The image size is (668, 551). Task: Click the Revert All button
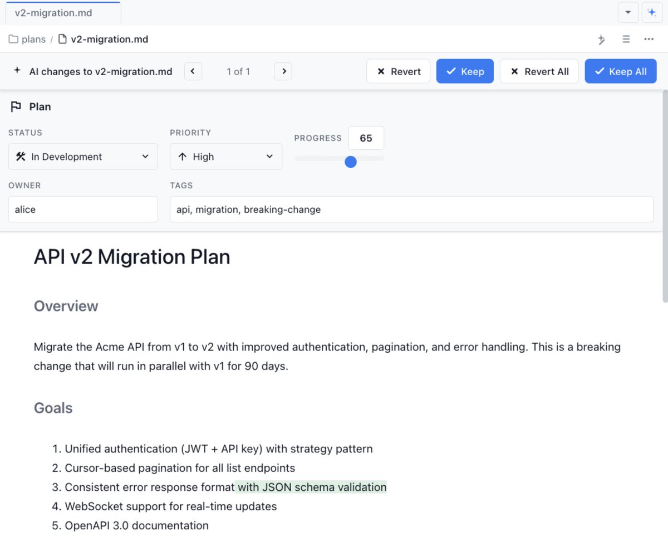(539, 71)
